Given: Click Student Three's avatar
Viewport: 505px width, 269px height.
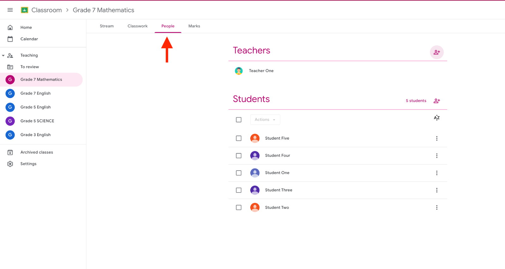Looking at the screenshot, I should pyautogui.click(x=255, y=190).
